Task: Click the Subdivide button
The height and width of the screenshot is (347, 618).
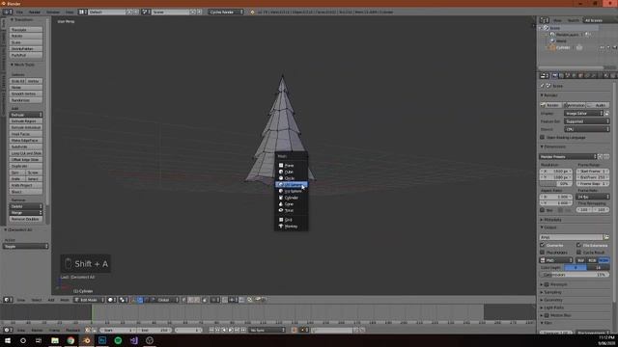Action: click(26, 147)
